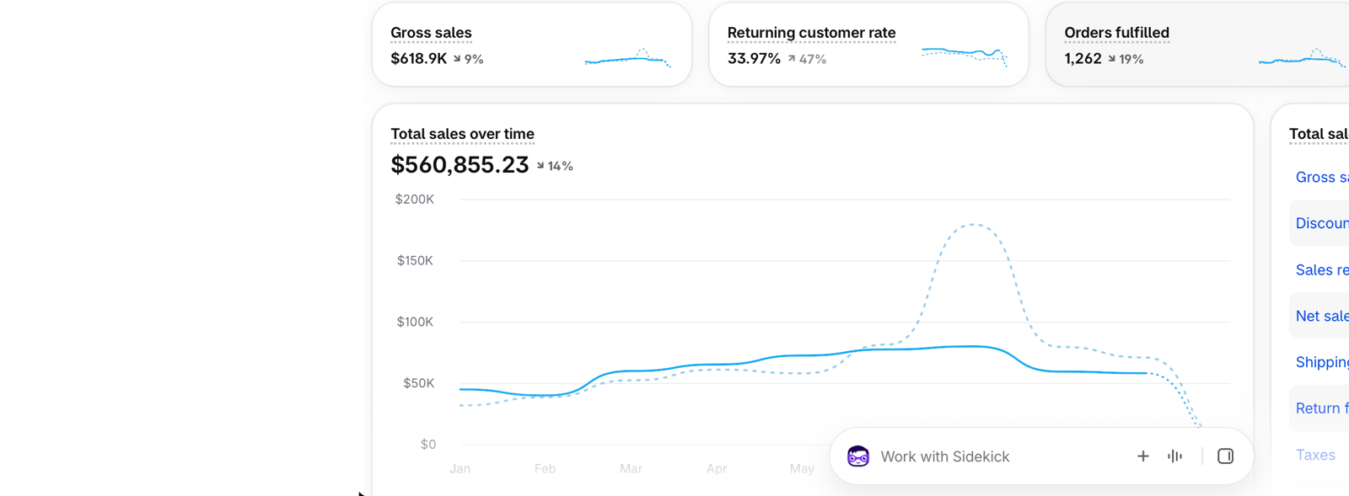Start voice input with the audio bars icon
This screenshot has width=1349, height=496.
(x=1174, y=456)
